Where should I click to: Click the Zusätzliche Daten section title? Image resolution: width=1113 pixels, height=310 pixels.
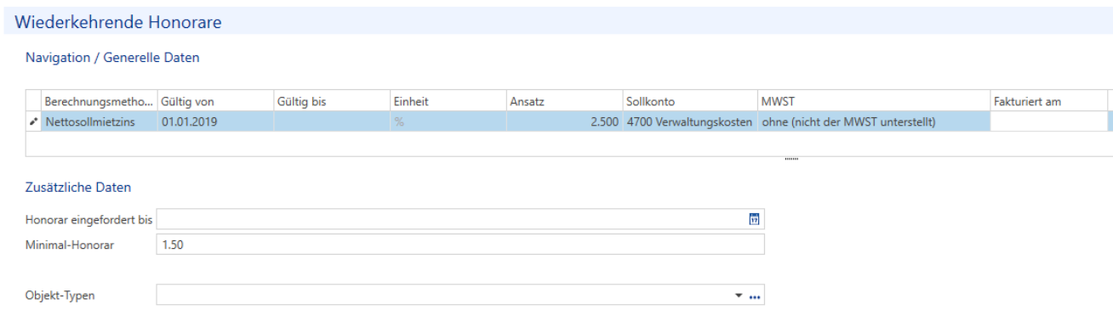click(x=78, y=187)
